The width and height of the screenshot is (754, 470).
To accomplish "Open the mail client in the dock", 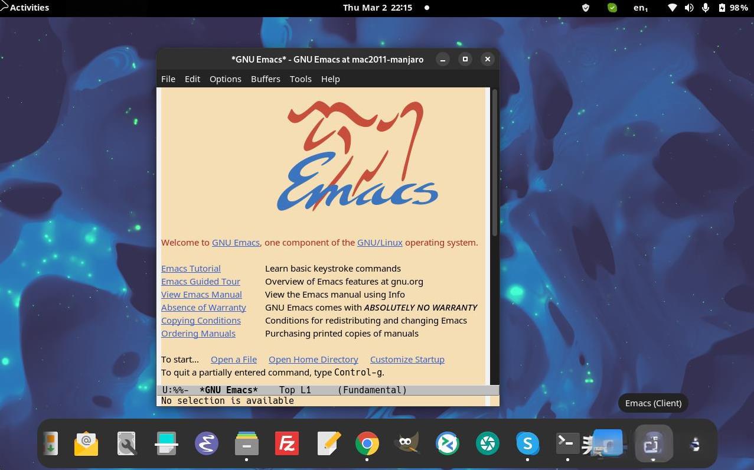I will tap(86, 443).
